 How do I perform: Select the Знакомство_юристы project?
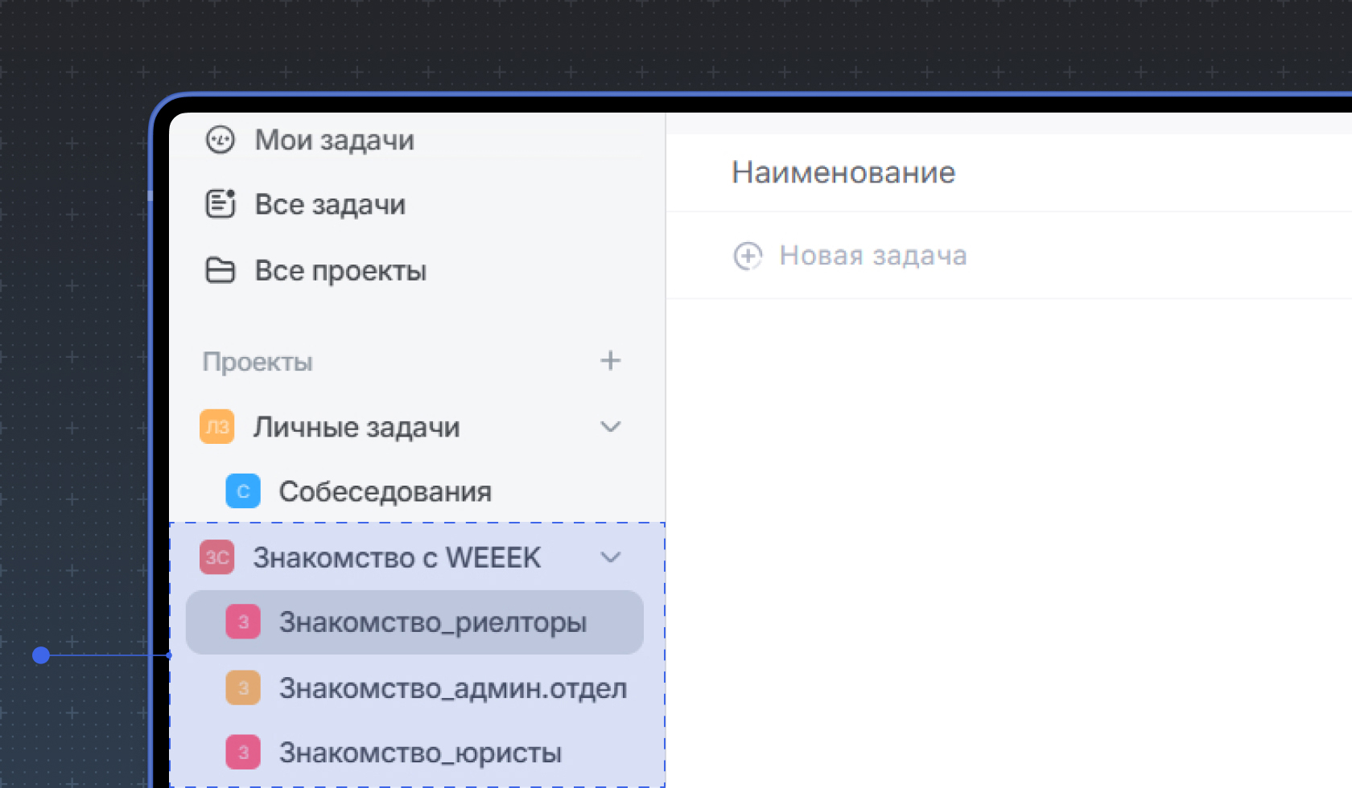(418, 752)
